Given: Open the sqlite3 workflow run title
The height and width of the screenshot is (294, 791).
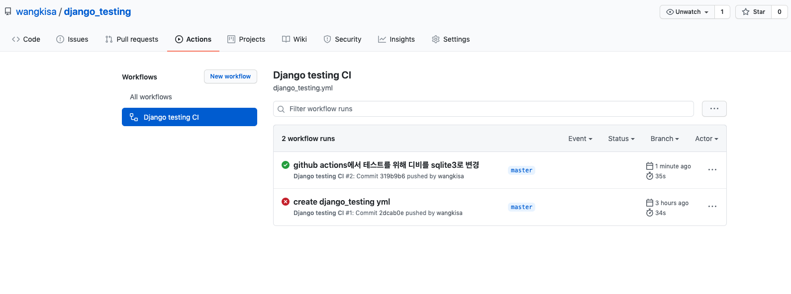Looking at the screenshot, I should (x=386, y=165).
